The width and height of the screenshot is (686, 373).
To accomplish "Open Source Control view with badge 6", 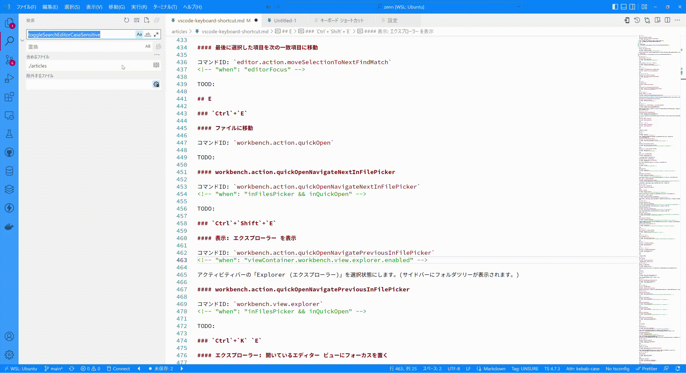I will (x=9, y=60).
